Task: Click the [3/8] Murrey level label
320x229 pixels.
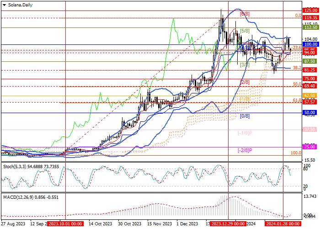Action: point(245,65)
